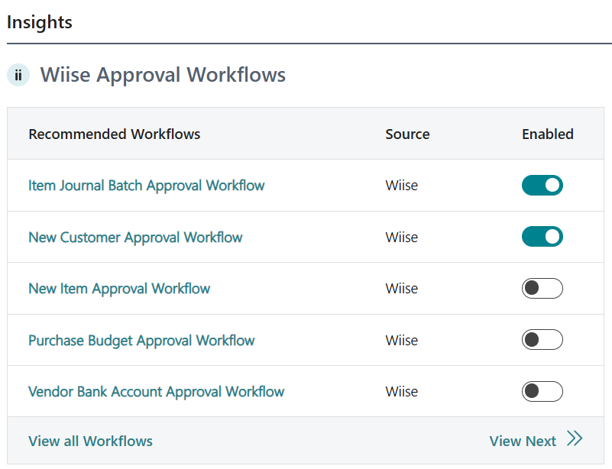This screenshot has width=612, height=469.
Task: Click the Enabled column header
Action: tap(547, 134)
